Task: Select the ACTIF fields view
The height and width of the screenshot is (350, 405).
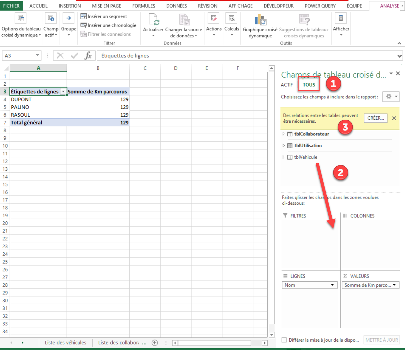Action: [x=287, y=85]
